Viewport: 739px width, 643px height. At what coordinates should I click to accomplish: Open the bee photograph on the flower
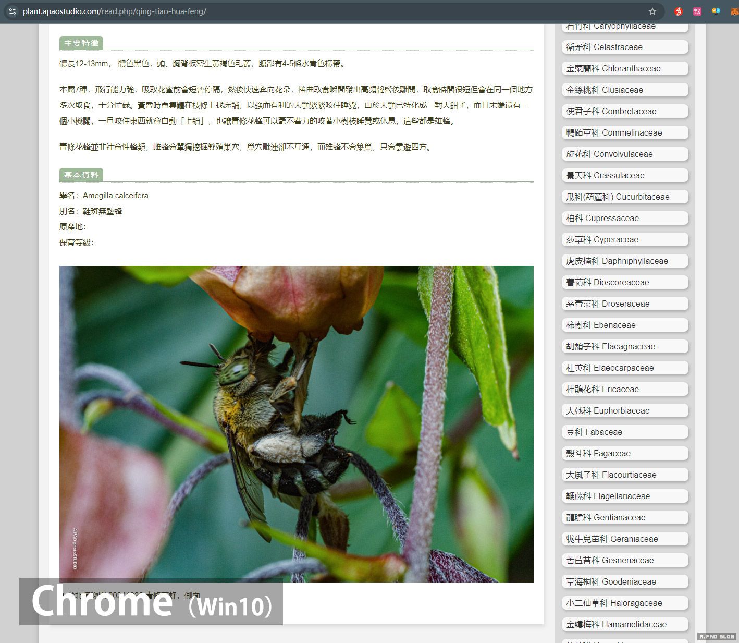[x=296, y=424]
